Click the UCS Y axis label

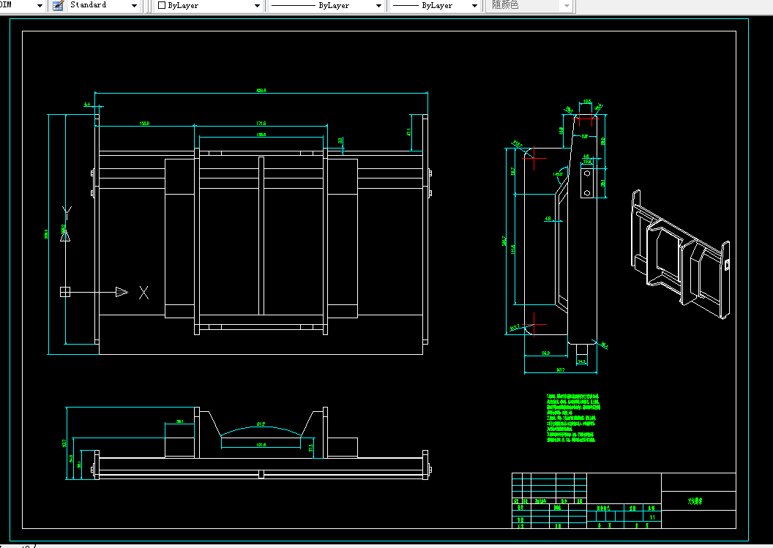(67, 212)
